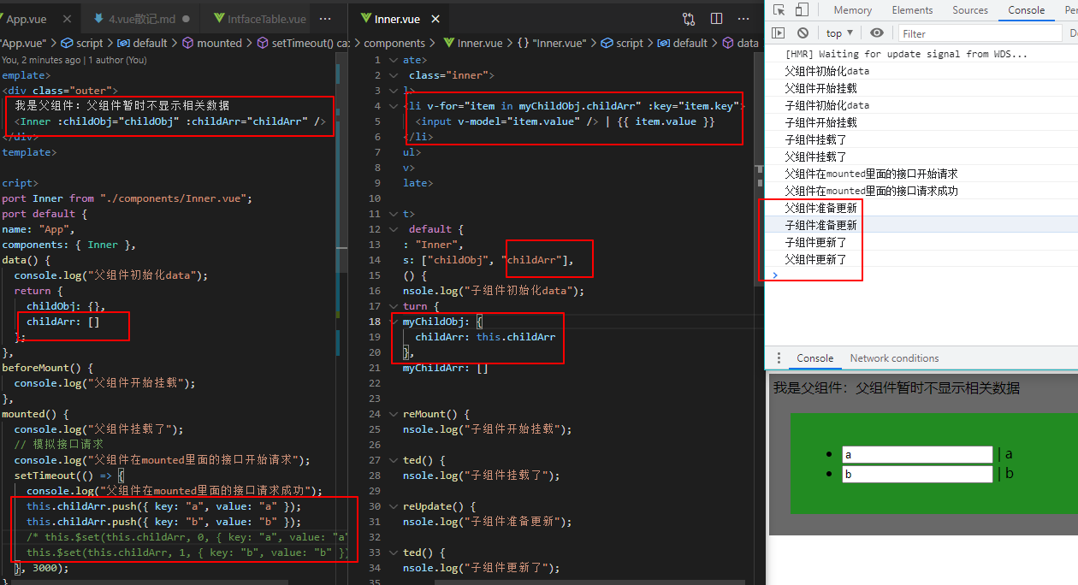
Task: Close the App.vue tab
Action: (66, 19)
